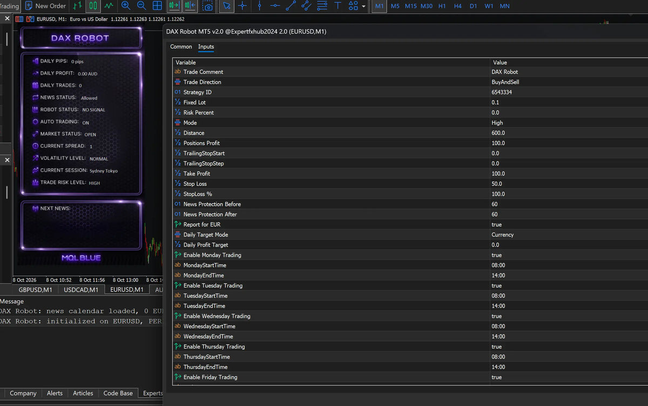Viewport: 648px width, 406px height.
Task: Switch chart to bar chart style
Action: (x=78, y=6)
